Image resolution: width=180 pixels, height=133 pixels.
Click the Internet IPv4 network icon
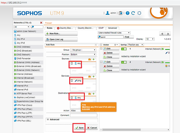click(15, 86)
